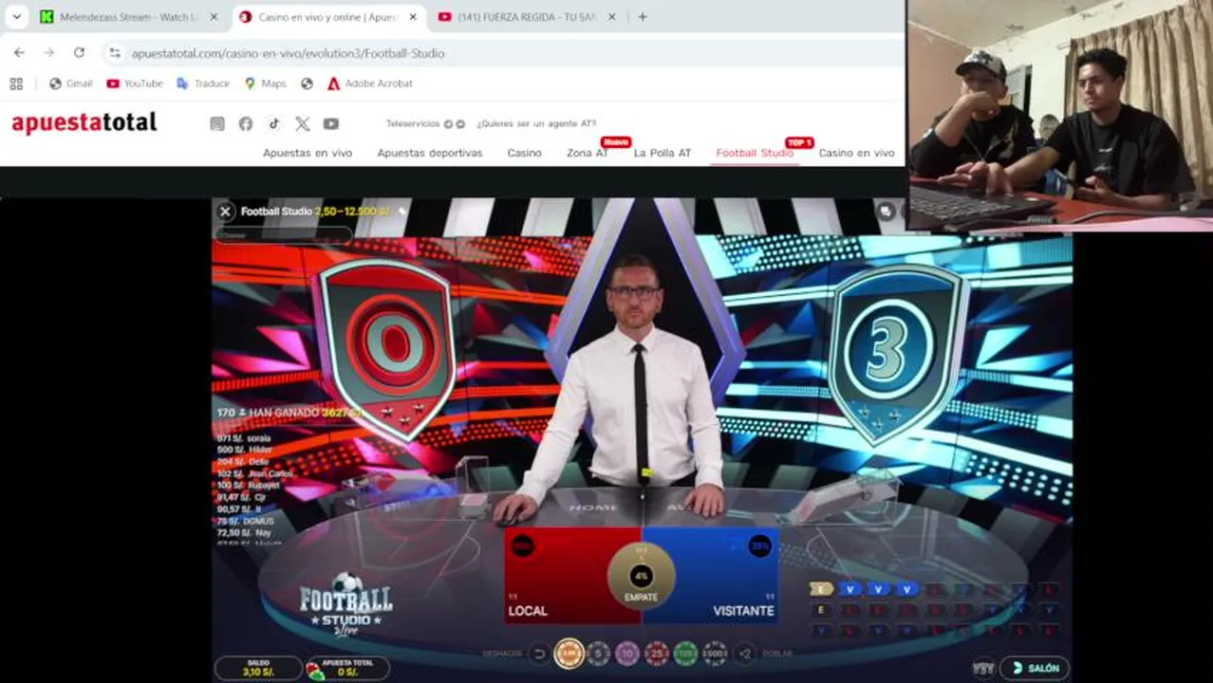
Task: Close the Football Studio game overlay
Action: point(225,212)
